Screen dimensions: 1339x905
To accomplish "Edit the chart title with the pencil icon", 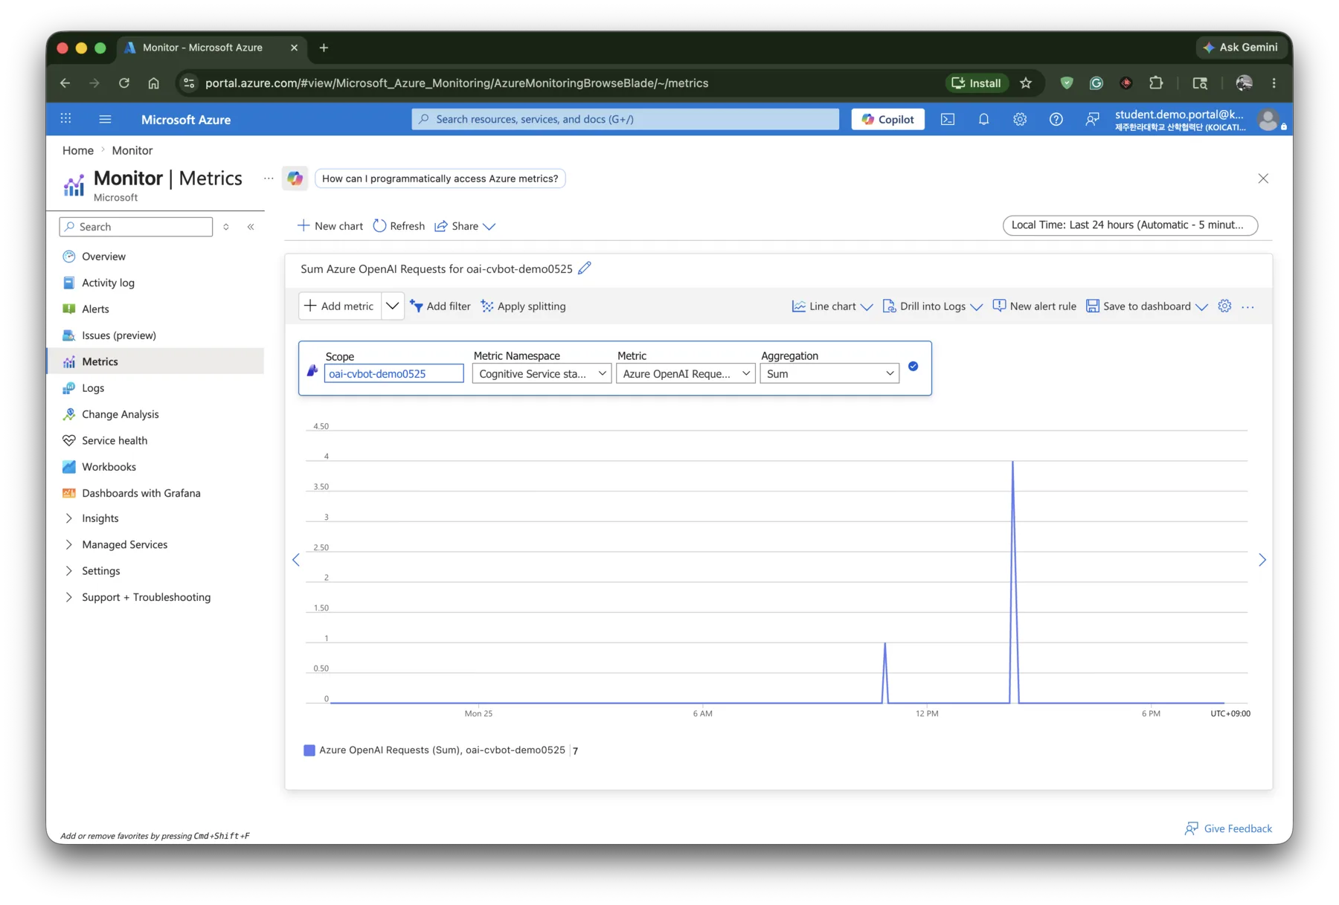I will tap(585, 268).
